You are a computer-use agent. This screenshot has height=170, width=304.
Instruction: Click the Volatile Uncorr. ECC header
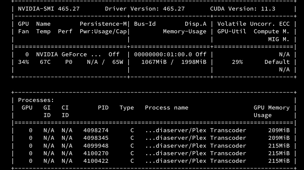coord(253,24)
